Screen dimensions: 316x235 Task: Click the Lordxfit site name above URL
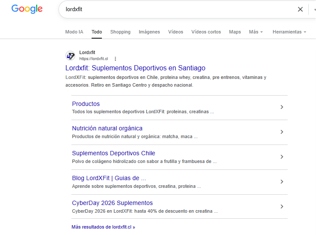(x=87, y=52)
